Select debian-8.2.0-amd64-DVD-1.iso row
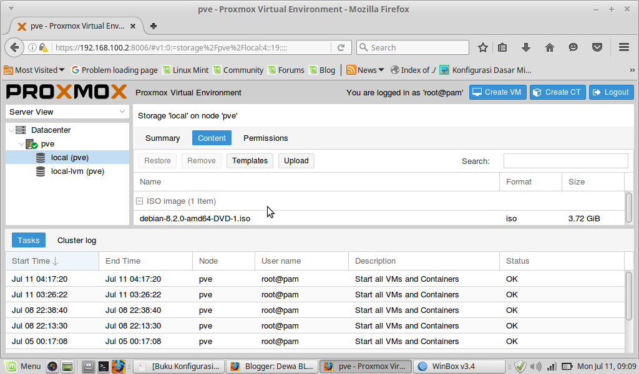The width and height of the screenshot is (639, 374). (x=379, y=219)
